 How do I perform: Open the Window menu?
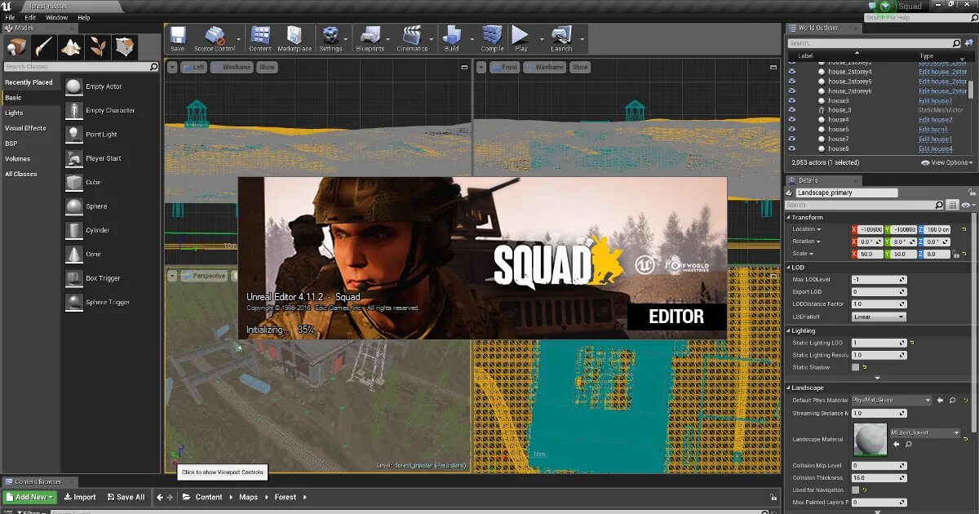tap(56, 17)
